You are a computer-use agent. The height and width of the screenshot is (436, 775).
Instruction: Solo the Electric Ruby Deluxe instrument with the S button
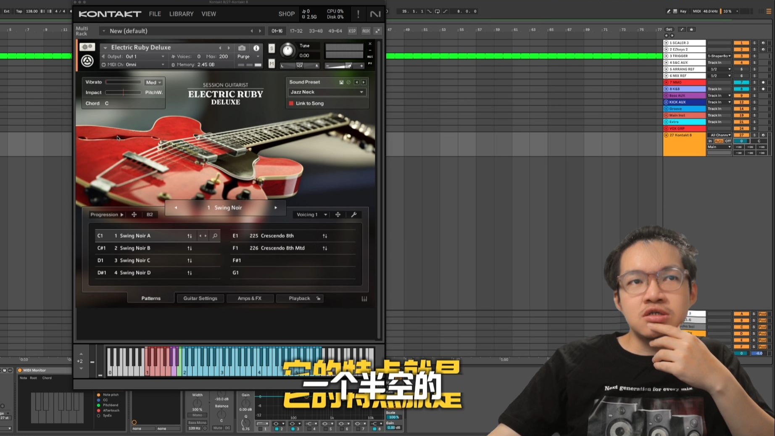272,48
